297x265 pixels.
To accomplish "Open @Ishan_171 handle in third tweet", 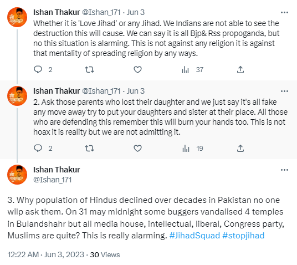I will click(x=53, y=180).
